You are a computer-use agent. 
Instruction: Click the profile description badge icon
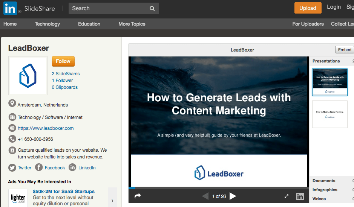click(x=12, y=150)
